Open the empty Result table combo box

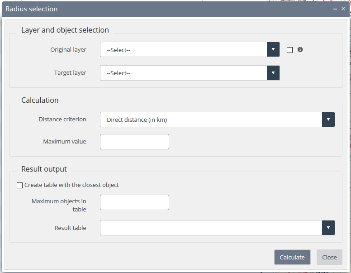pyautogui.click(x=211, y=228)
